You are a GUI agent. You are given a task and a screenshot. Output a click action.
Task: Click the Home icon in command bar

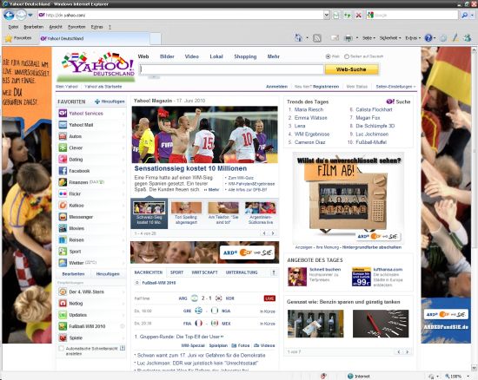point(298,38)
